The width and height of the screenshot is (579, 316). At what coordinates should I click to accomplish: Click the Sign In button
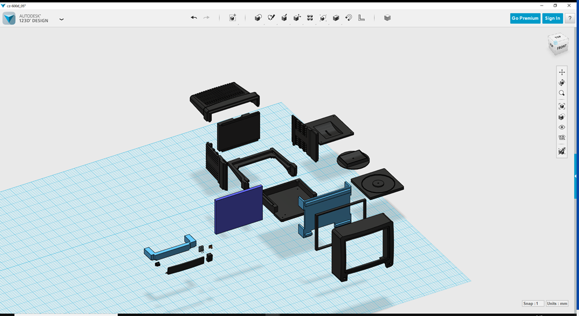(552, 18)
